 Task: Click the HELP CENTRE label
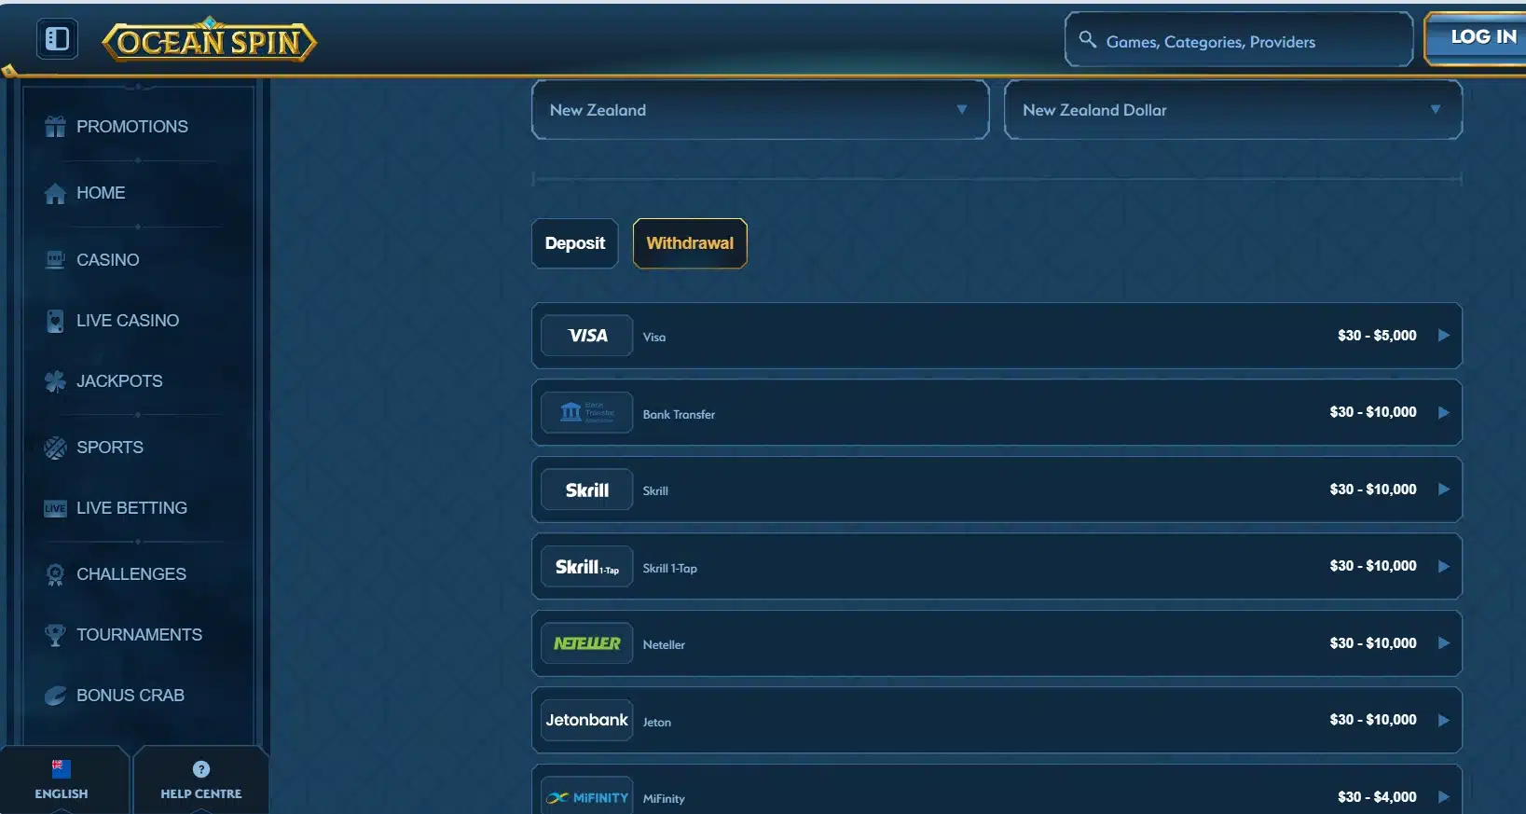click(x=201, y=793)
